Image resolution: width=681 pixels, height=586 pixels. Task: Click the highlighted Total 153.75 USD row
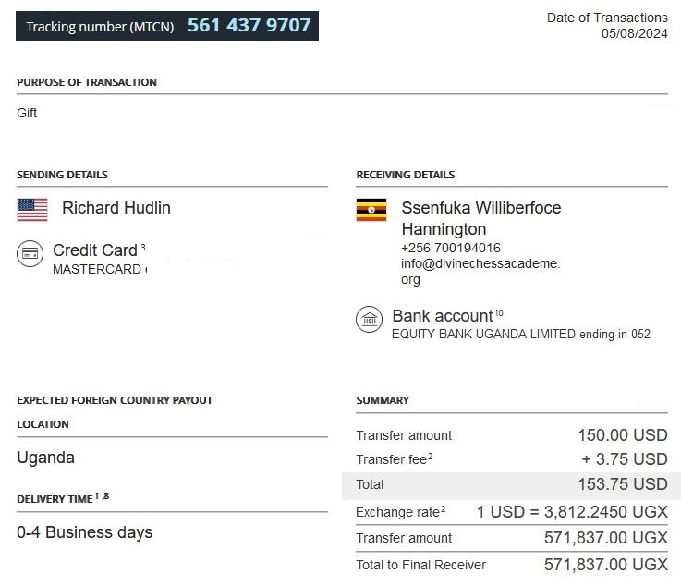(511, 484)
